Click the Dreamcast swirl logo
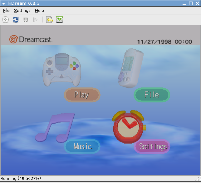The width and height of the screenshot is (201, 183). tap(14, 39)
